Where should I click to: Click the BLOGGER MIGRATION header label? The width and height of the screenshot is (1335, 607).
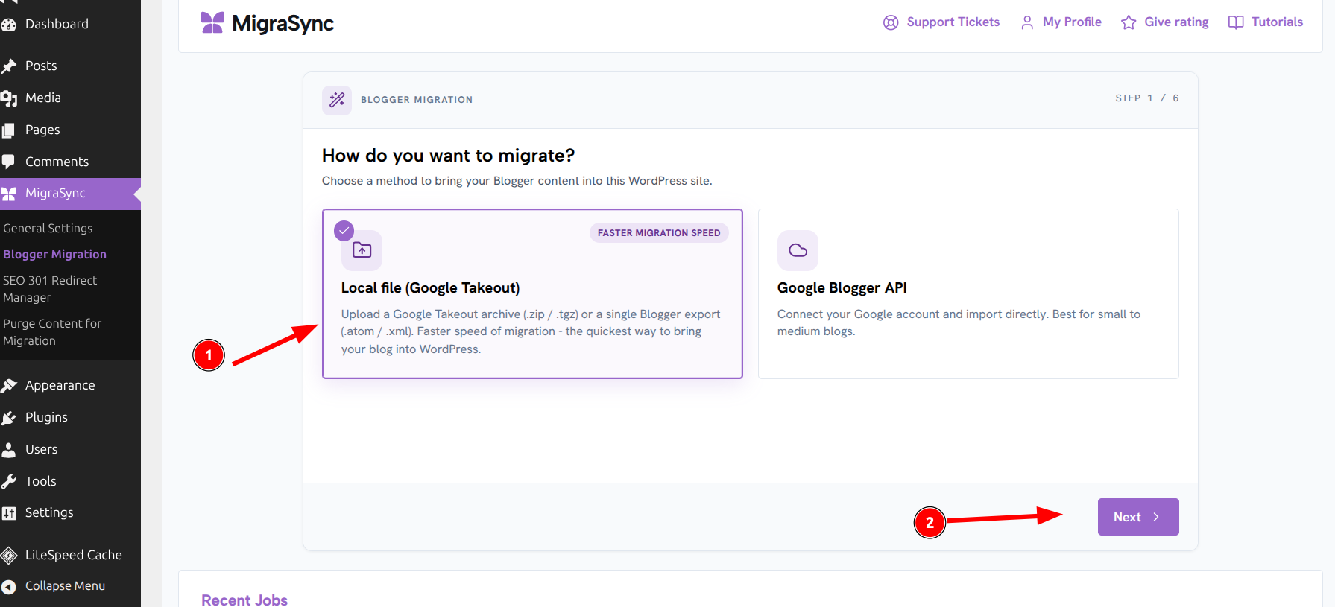pyautogui.click(x=417, y=100)
